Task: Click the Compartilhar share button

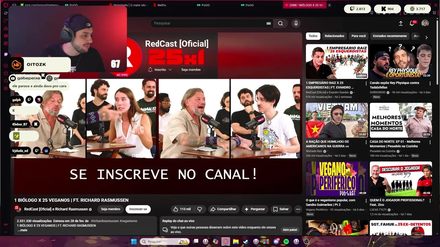Action: tap(223, 209)
